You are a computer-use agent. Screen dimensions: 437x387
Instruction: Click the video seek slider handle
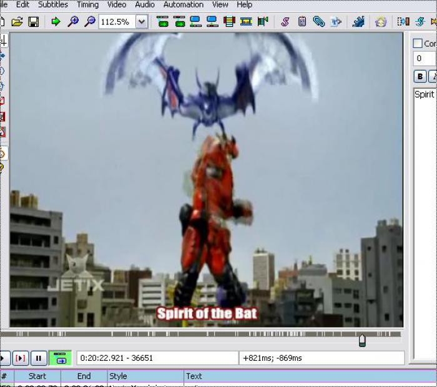(362, 340)
